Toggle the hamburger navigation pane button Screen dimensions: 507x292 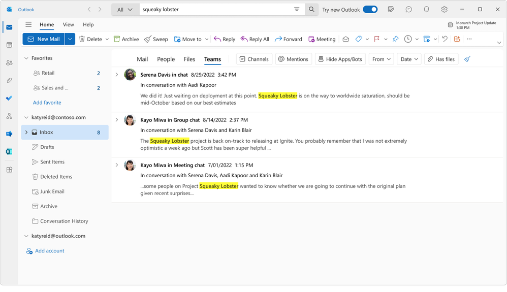coord(28,24)
